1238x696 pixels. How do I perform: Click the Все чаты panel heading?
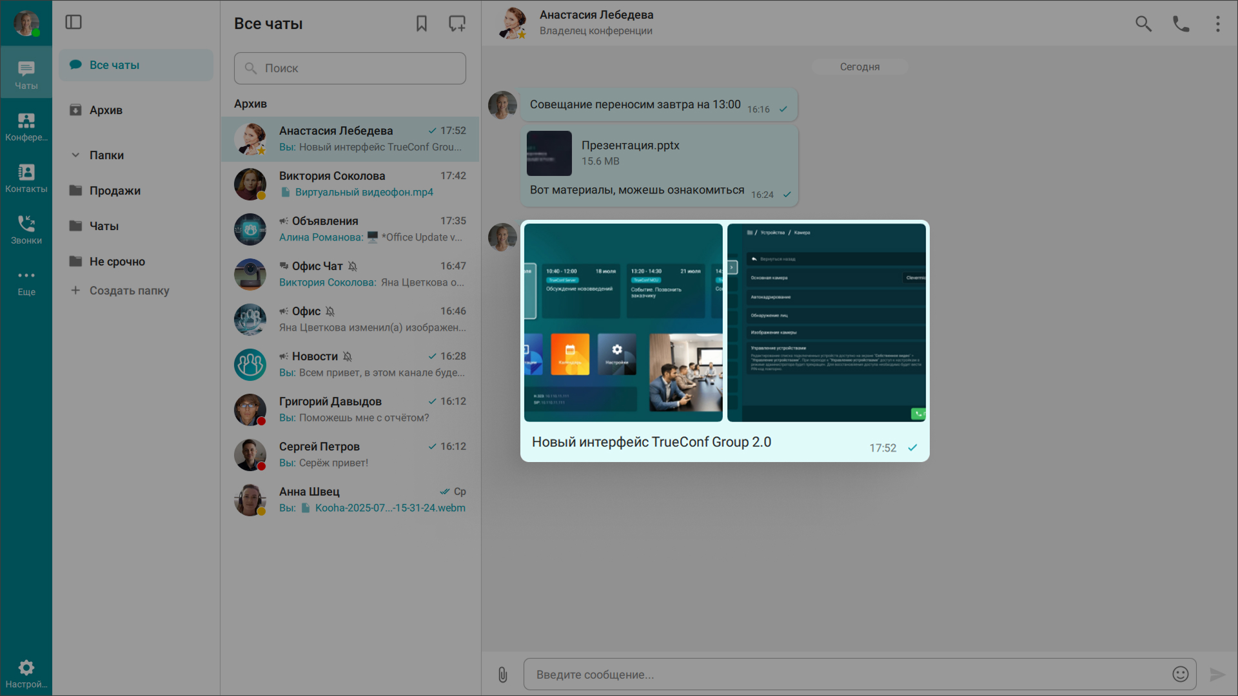(x=268, y=24)
